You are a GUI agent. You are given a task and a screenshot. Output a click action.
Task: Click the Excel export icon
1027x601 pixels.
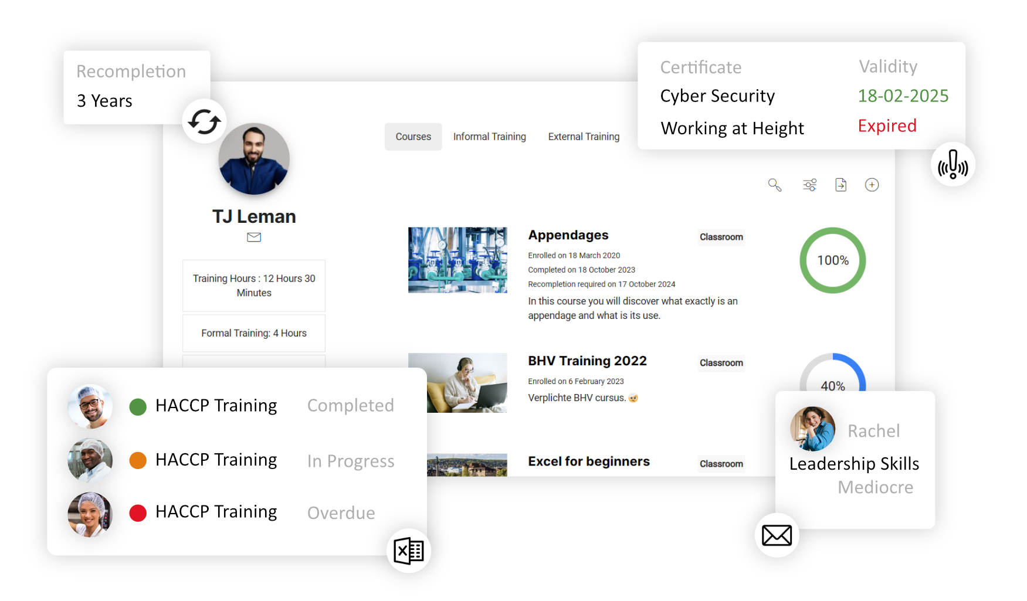coord(409,551)
